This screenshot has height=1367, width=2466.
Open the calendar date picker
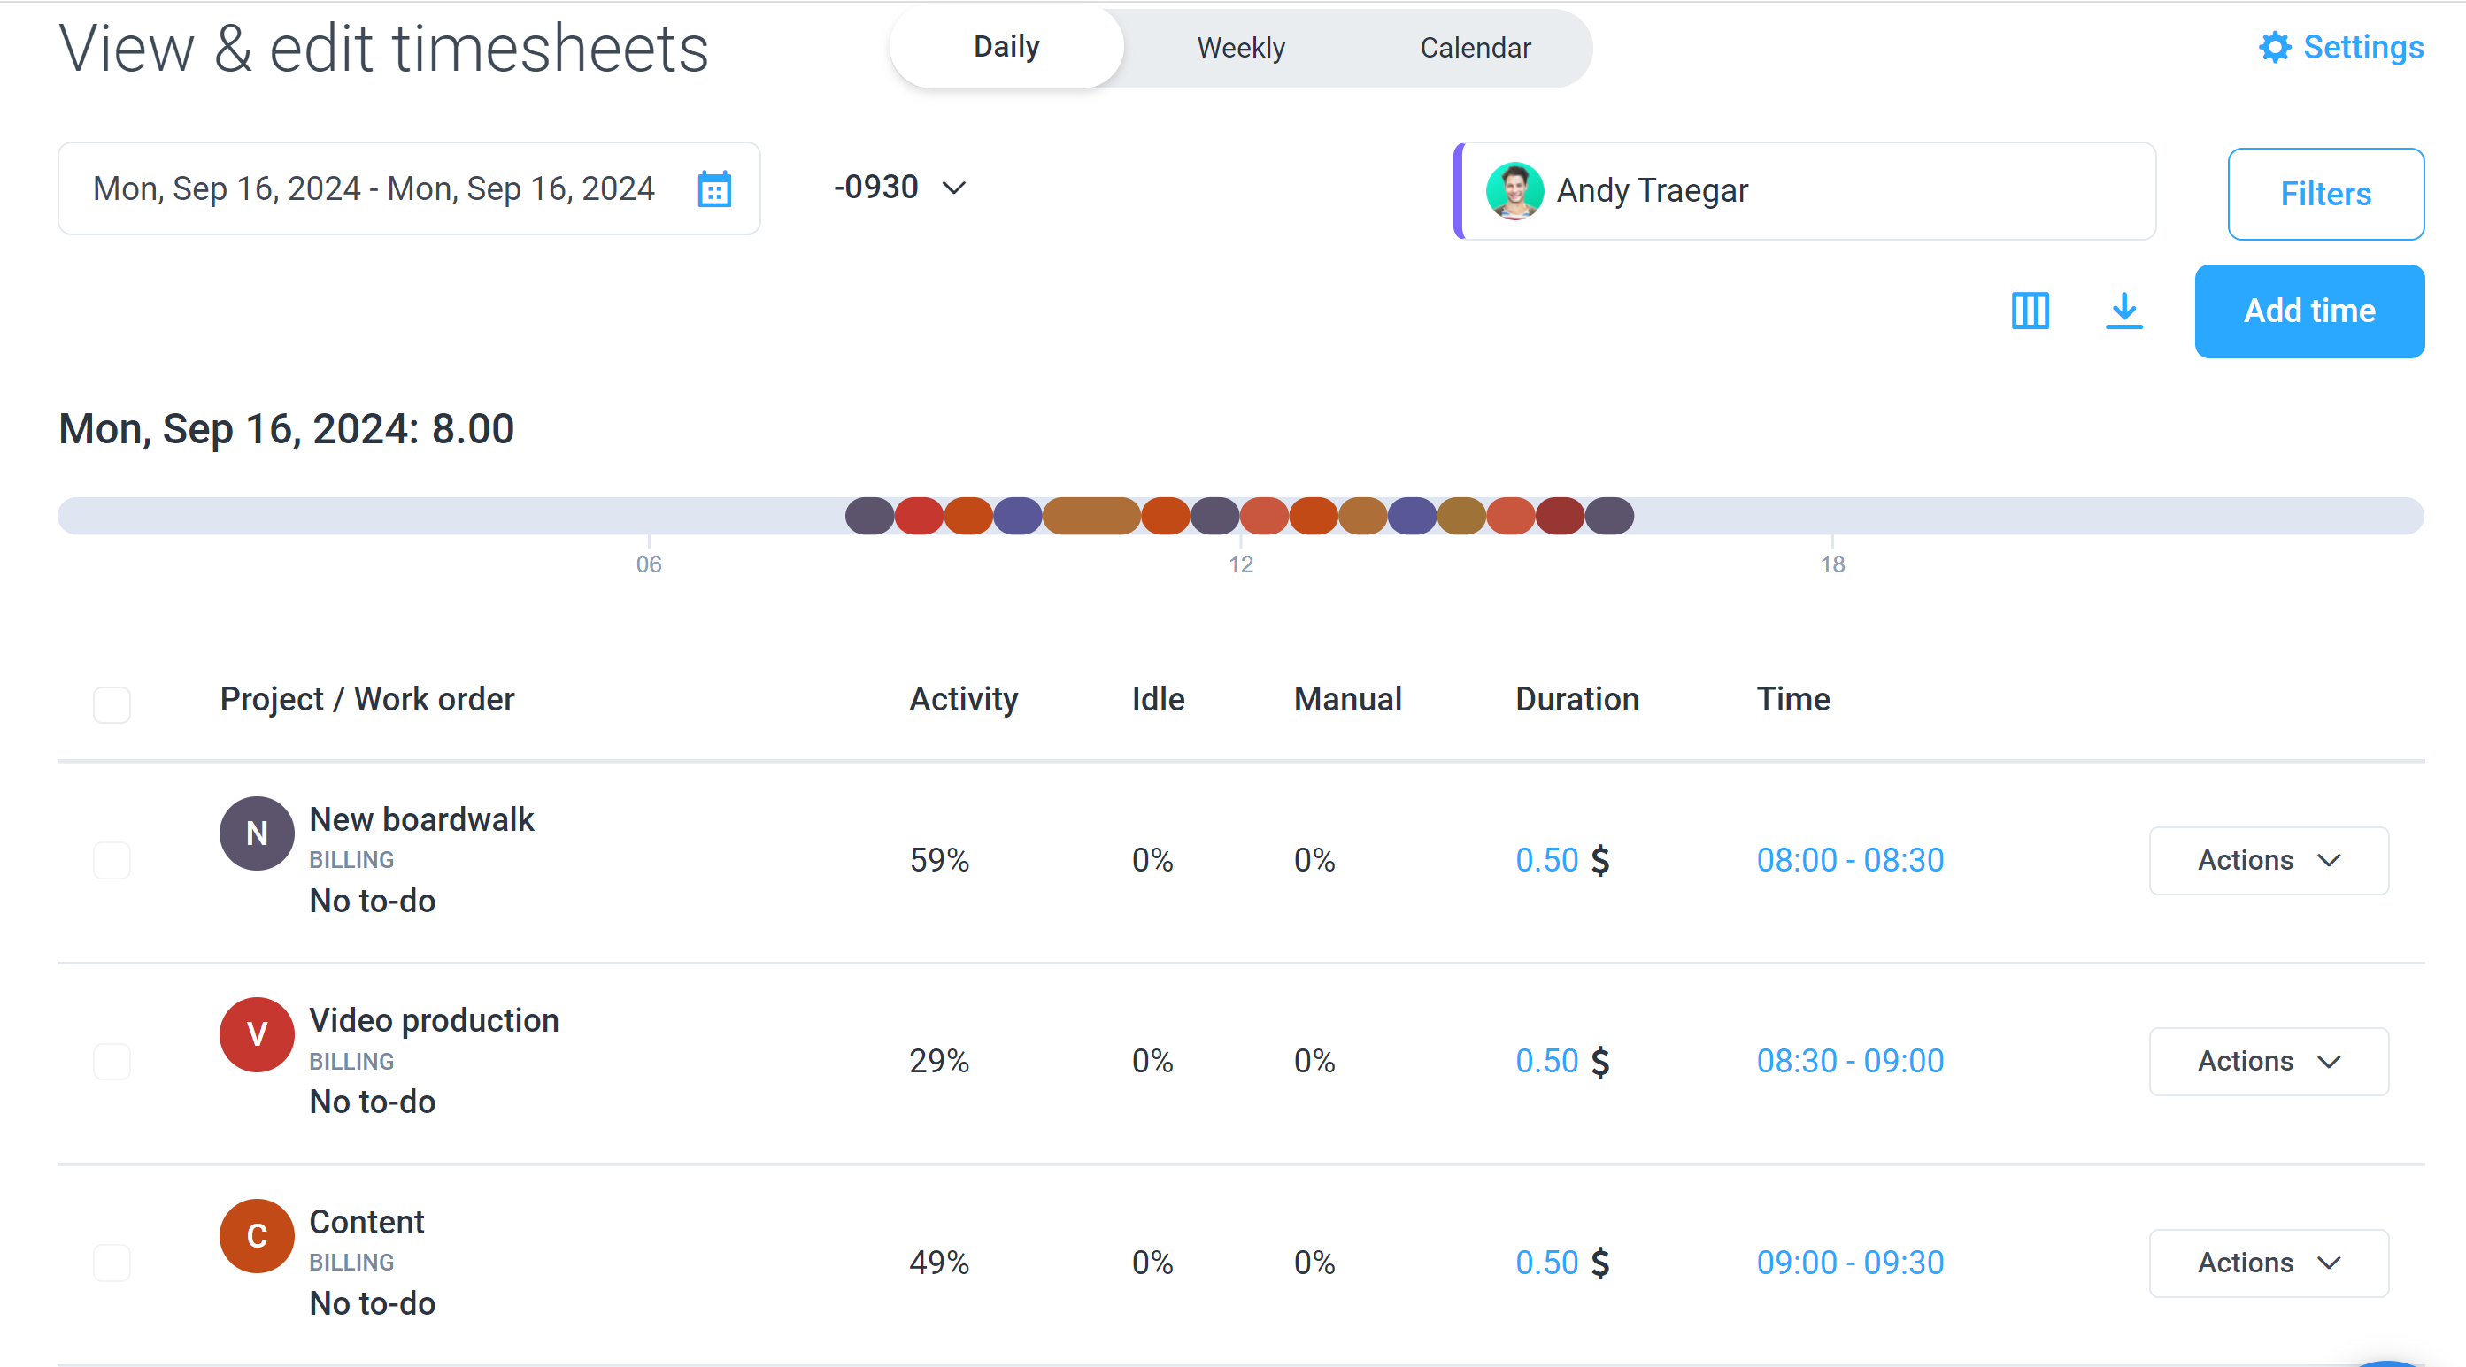[x=715, y=188]
